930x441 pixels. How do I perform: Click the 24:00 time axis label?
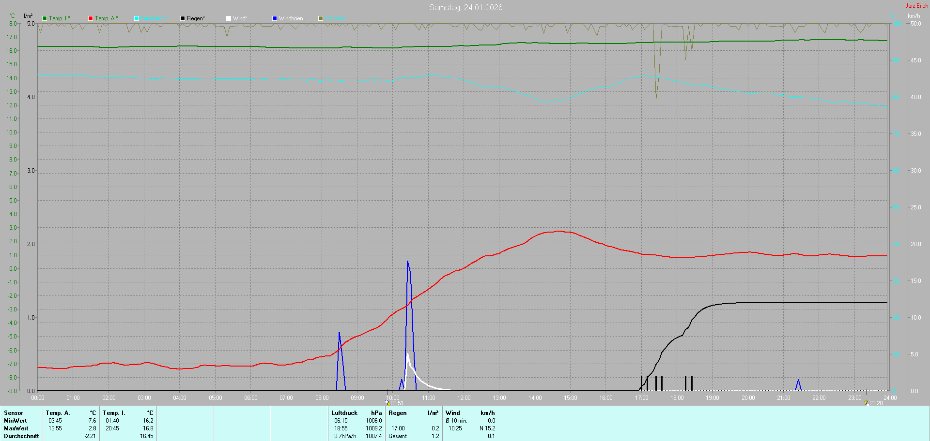890,398
